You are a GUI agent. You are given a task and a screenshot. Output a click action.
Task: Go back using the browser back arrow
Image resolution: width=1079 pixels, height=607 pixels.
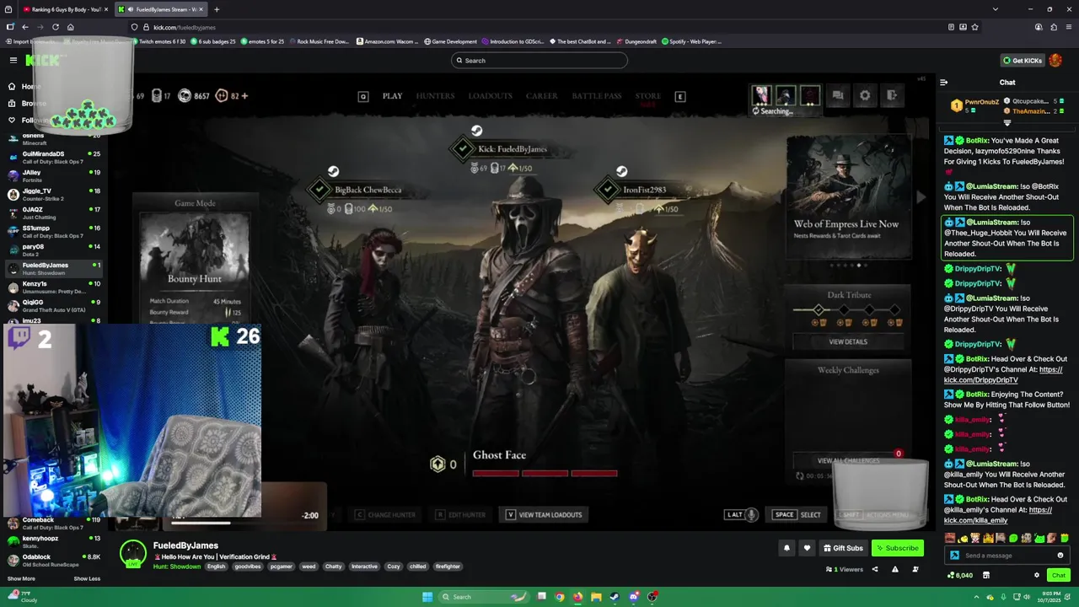pyautogui.click(x=24, y=27)
